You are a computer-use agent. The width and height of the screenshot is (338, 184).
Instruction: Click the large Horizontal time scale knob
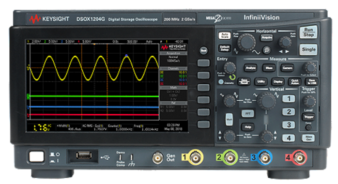(247, 42)
